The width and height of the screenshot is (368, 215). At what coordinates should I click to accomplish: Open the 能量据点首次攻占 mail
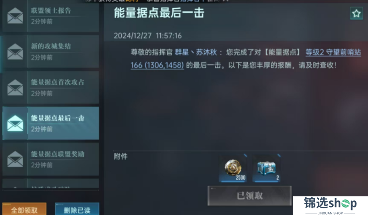click(x=51, y=88)
